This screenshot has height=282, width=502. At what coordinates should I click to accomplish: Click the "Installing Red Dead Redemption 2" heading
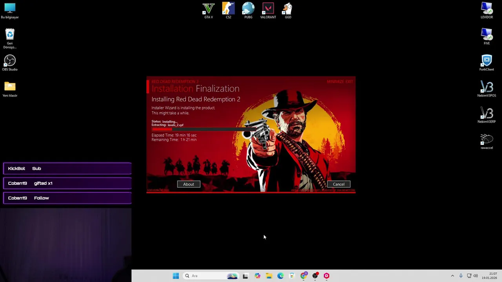[x=196, y=99]
